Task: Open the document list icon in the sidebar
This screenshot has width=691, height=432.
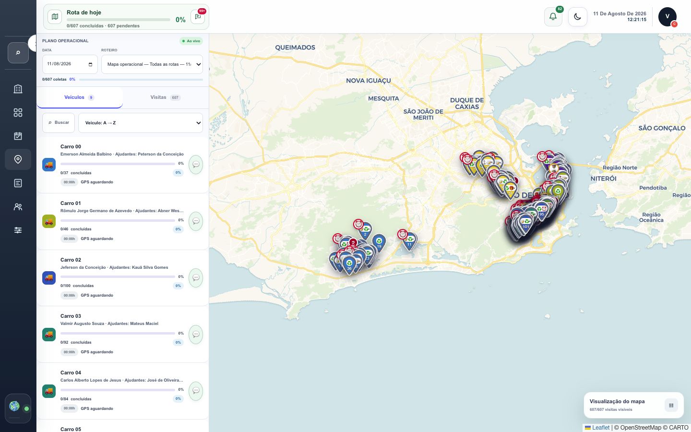Action: pos(18,183)
